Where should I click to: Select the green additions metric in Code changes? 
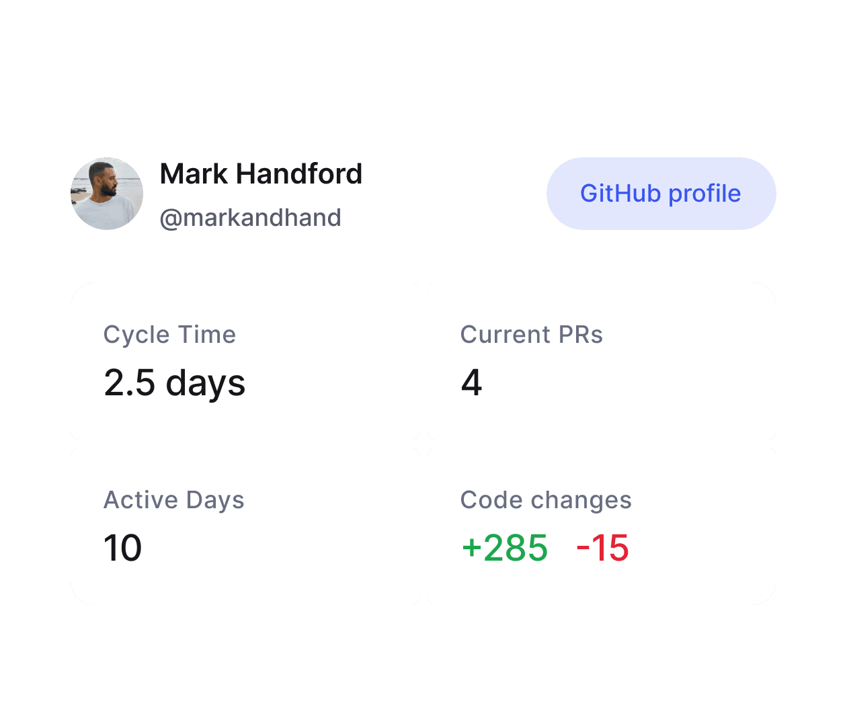coord(505,548)
